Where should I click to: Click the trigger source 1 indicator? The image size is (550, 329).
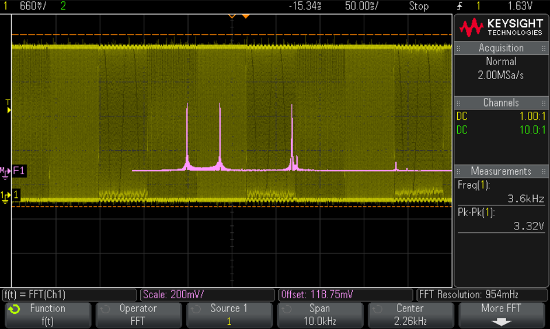click(478, 6)
